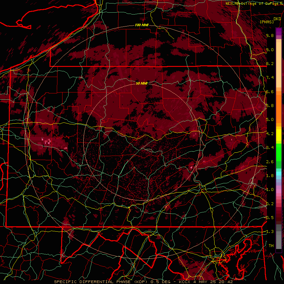Click the [PHAS] legend heading

pyautogui.click(x=267, y=22)
